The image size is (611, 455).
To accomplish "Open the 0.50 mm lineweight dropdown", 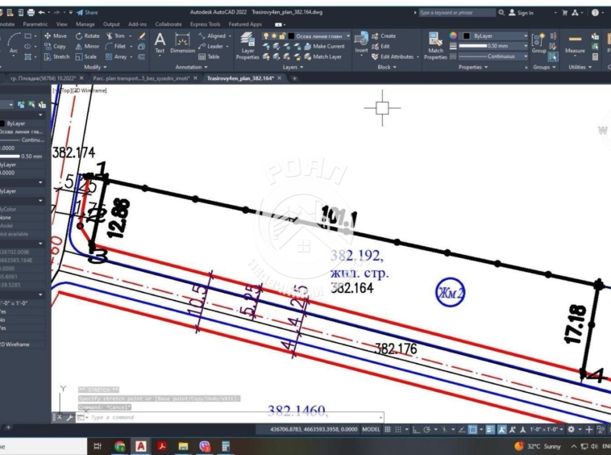I will [526, 46].
